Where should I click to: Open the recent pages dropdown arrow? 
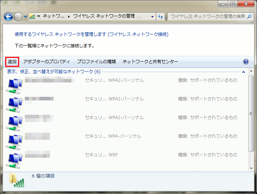[x=25, y=17]
